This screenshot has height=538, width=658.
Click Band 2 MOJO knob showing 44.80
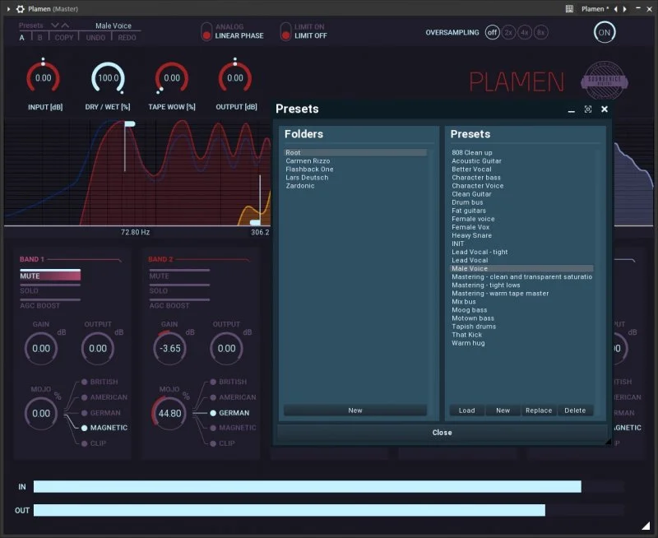(x=169, y=413)
